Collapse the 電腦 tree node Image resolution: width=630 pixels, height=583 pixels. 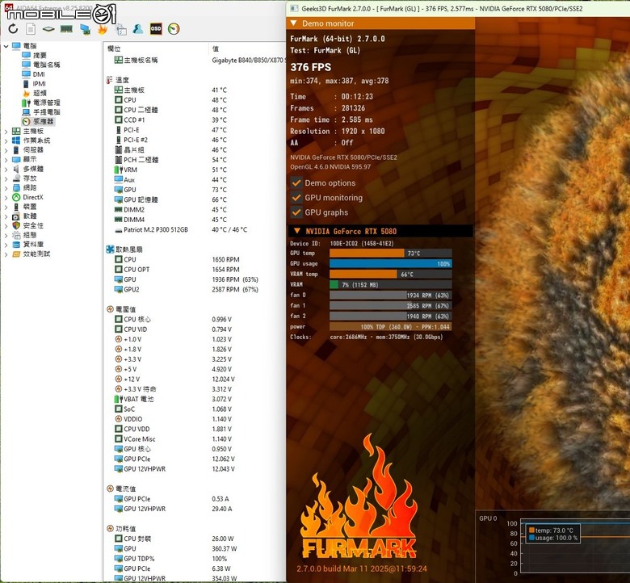pos(6,46)
